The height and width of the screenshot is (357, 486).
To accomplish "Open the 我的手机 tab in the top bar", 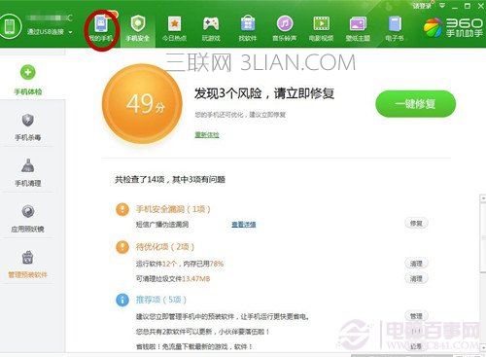I will (x=101, y=29).
